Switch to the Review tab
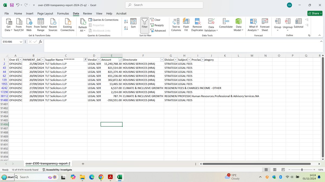This screenshot has height=182, width=325. pyautogui.click(x=87, y=13)
